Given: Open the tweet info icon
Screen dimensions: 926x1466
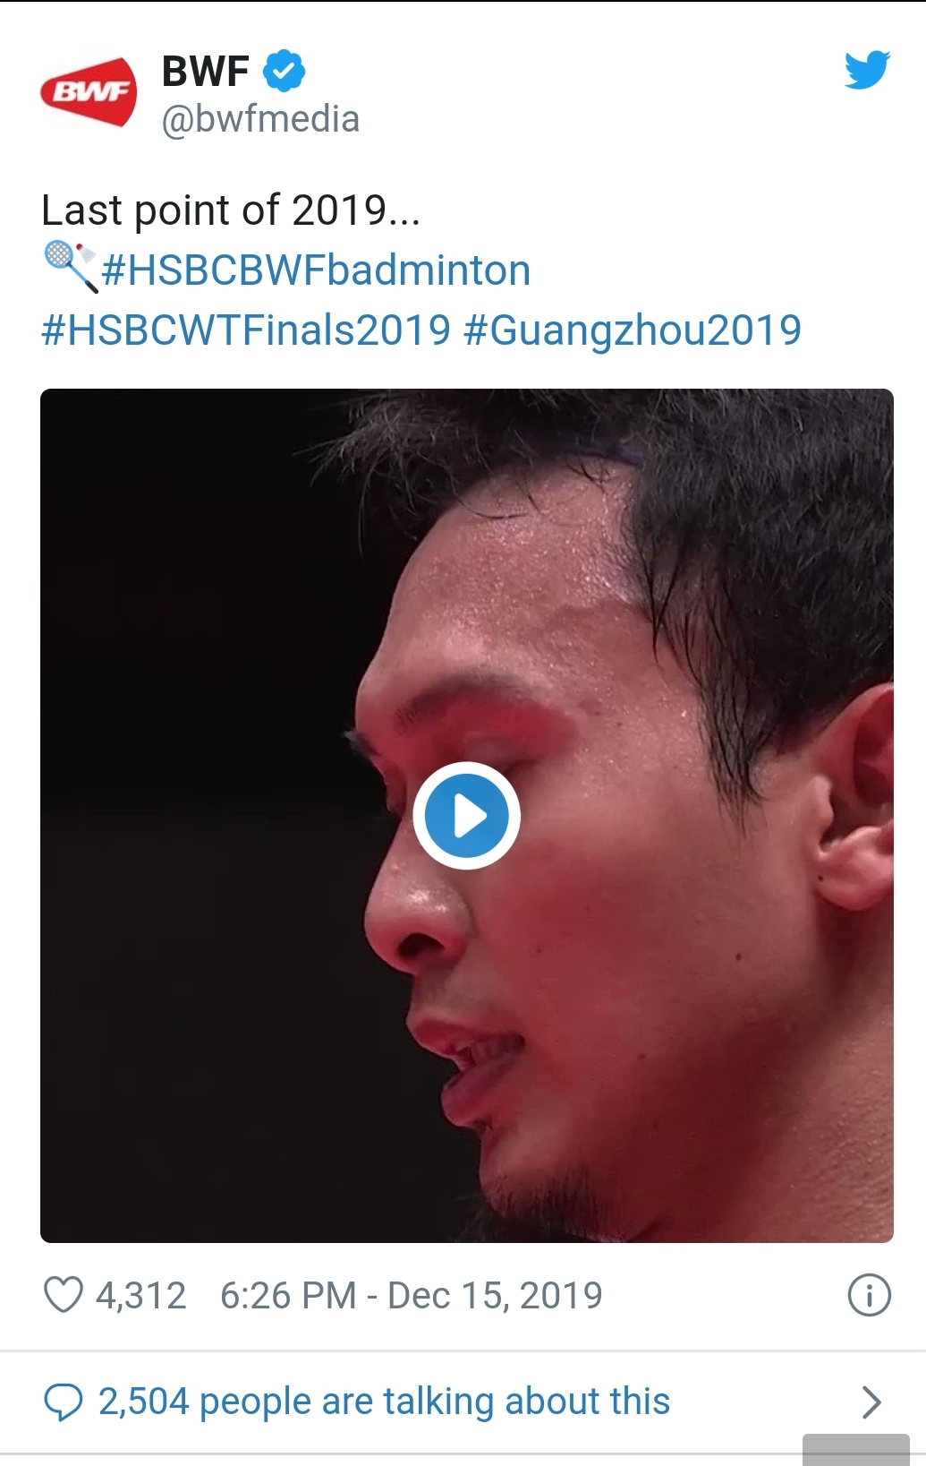Looking at the screenshot, I should point(868,1295).
